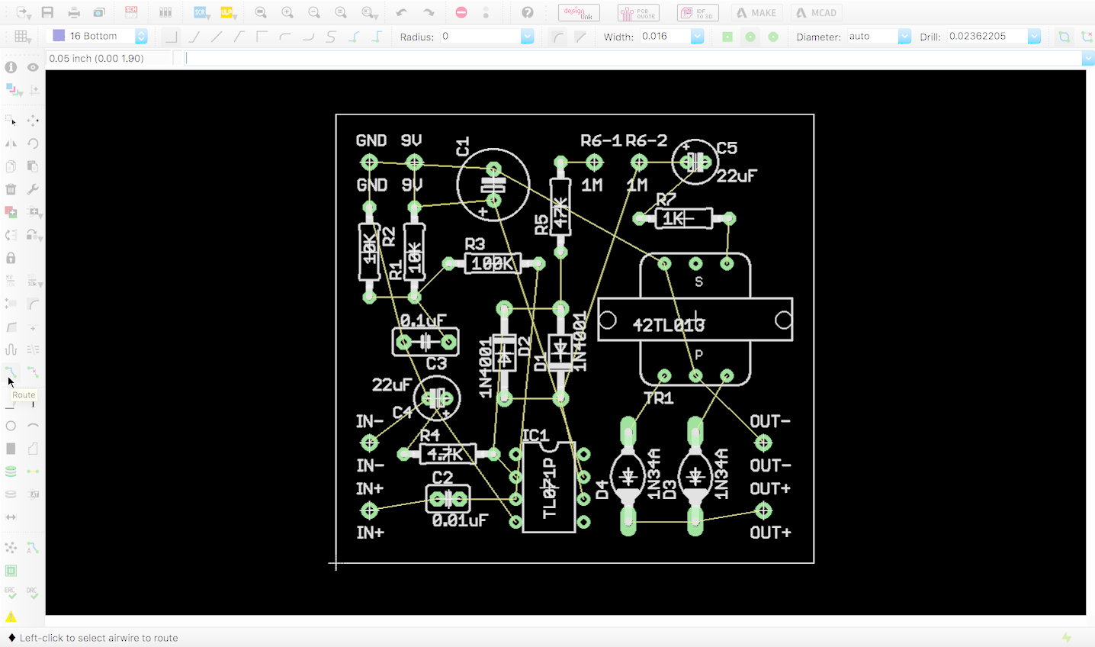The height and width of the screenshot is (647, 1095).
Task: Open the layer settings dropdown tool
Action: [13, 90]
